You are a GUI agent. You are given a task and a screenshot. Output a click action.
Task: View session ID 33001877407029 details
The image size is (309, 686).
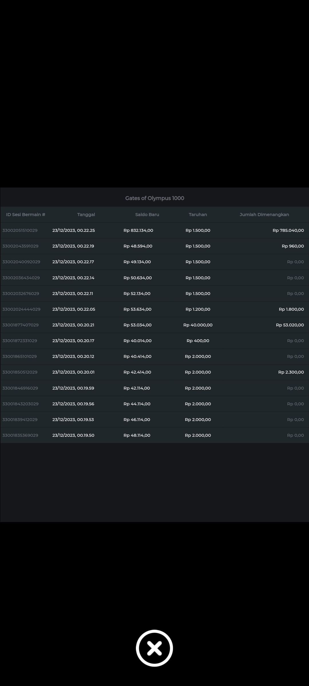click(x=20, y=325)
